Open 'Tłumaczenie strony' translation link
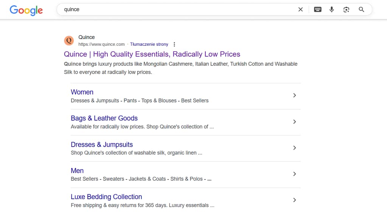 (149, 44)
